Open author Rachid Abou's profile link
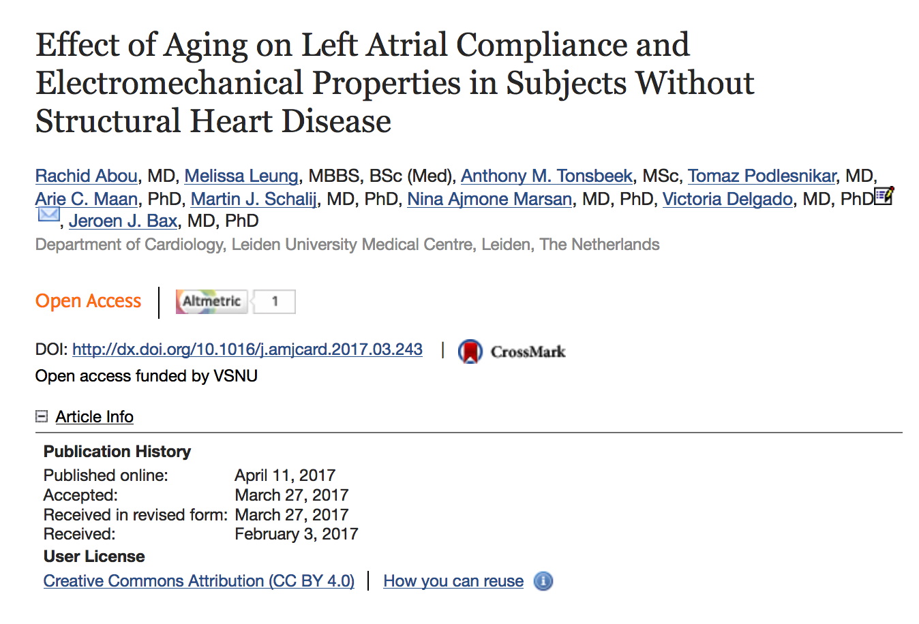The image size is (919, 624). [x=87, y=176]
